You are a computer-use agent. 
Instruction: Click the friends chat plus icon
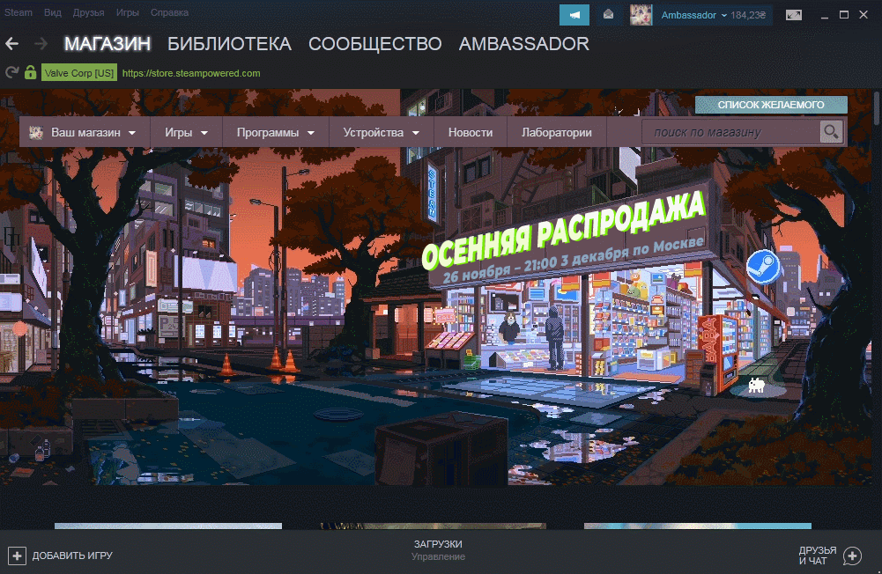point(852,556)
